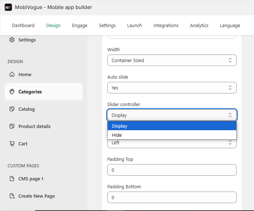Click the DESIGN section heading
This screenshot has width=254, height=211.
click(x=15, y=61)
